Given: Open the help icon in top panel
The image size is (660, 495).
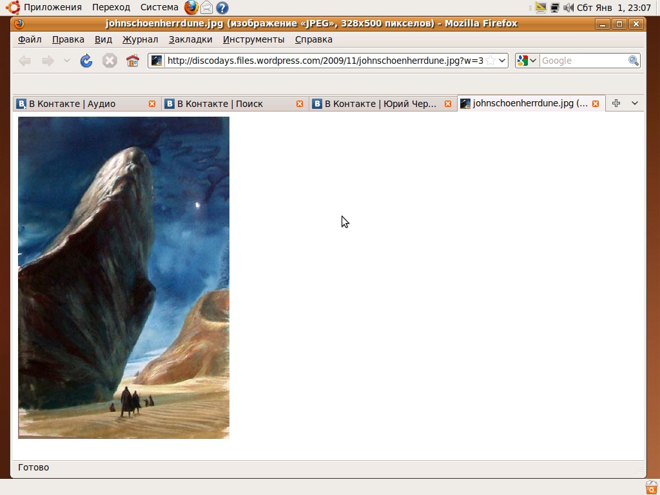Looking at the screenshot, I should [222, 8].
